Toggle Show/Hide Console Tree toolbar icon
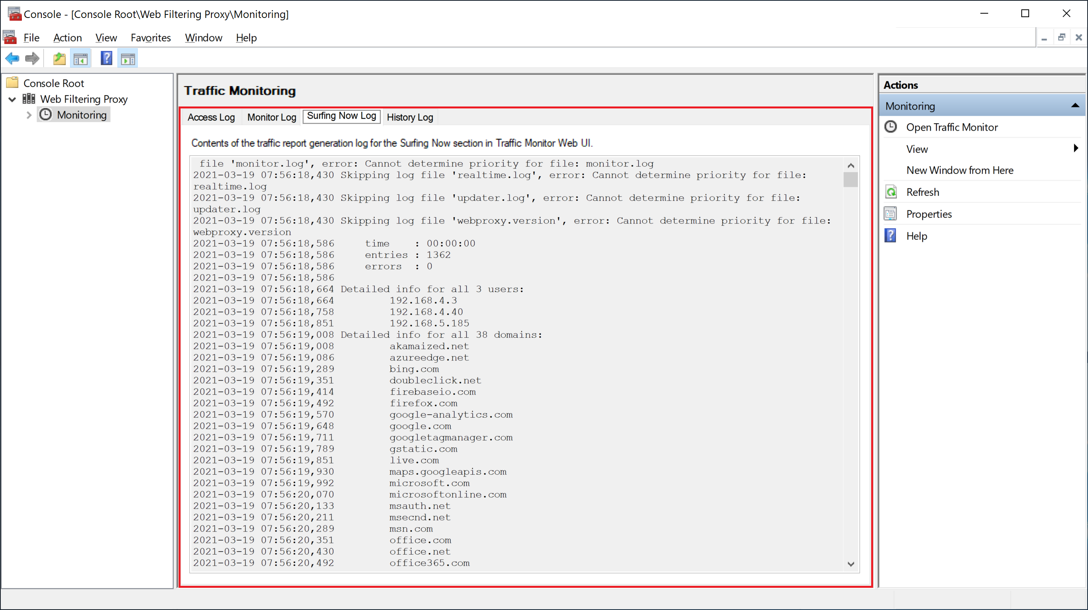Viewport: 1088px width, 610px height. [81, 58]
